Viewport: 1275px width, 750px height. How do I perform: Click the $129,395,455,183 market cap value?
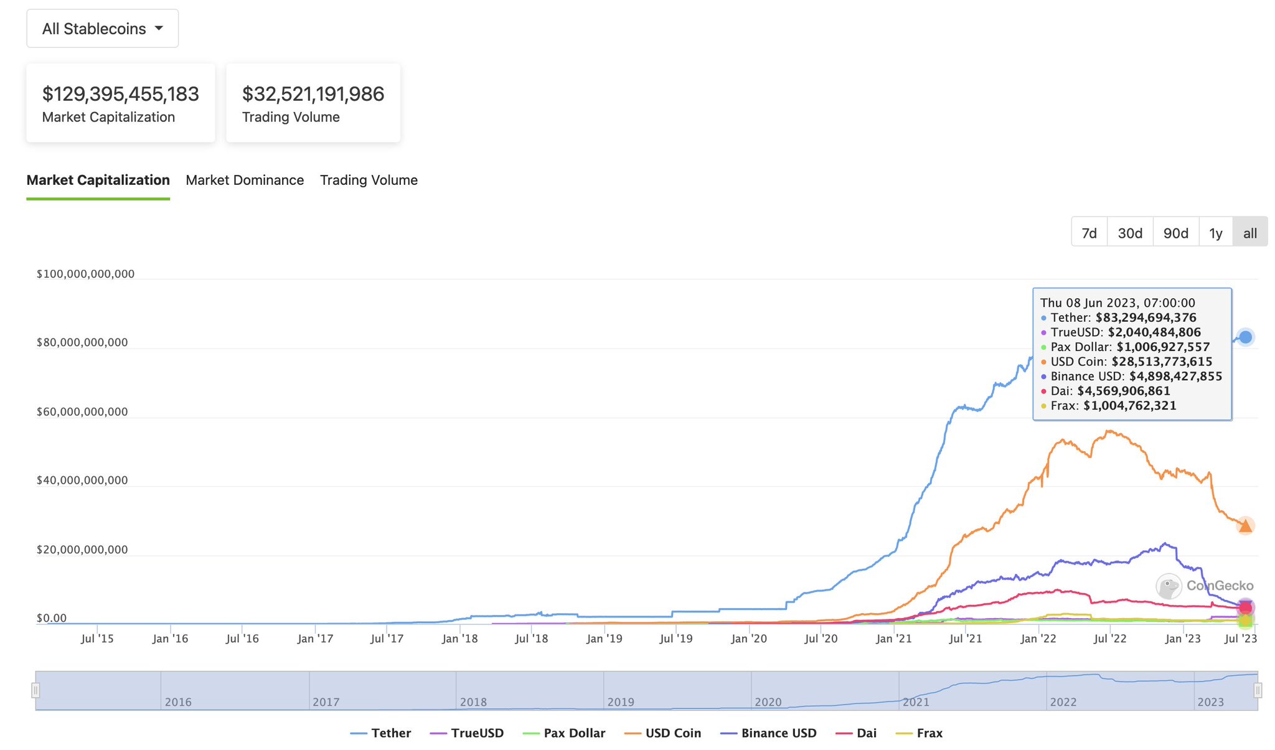pos(120,94)
